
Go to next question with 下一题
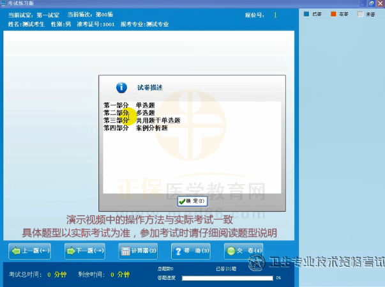(85, 251)
